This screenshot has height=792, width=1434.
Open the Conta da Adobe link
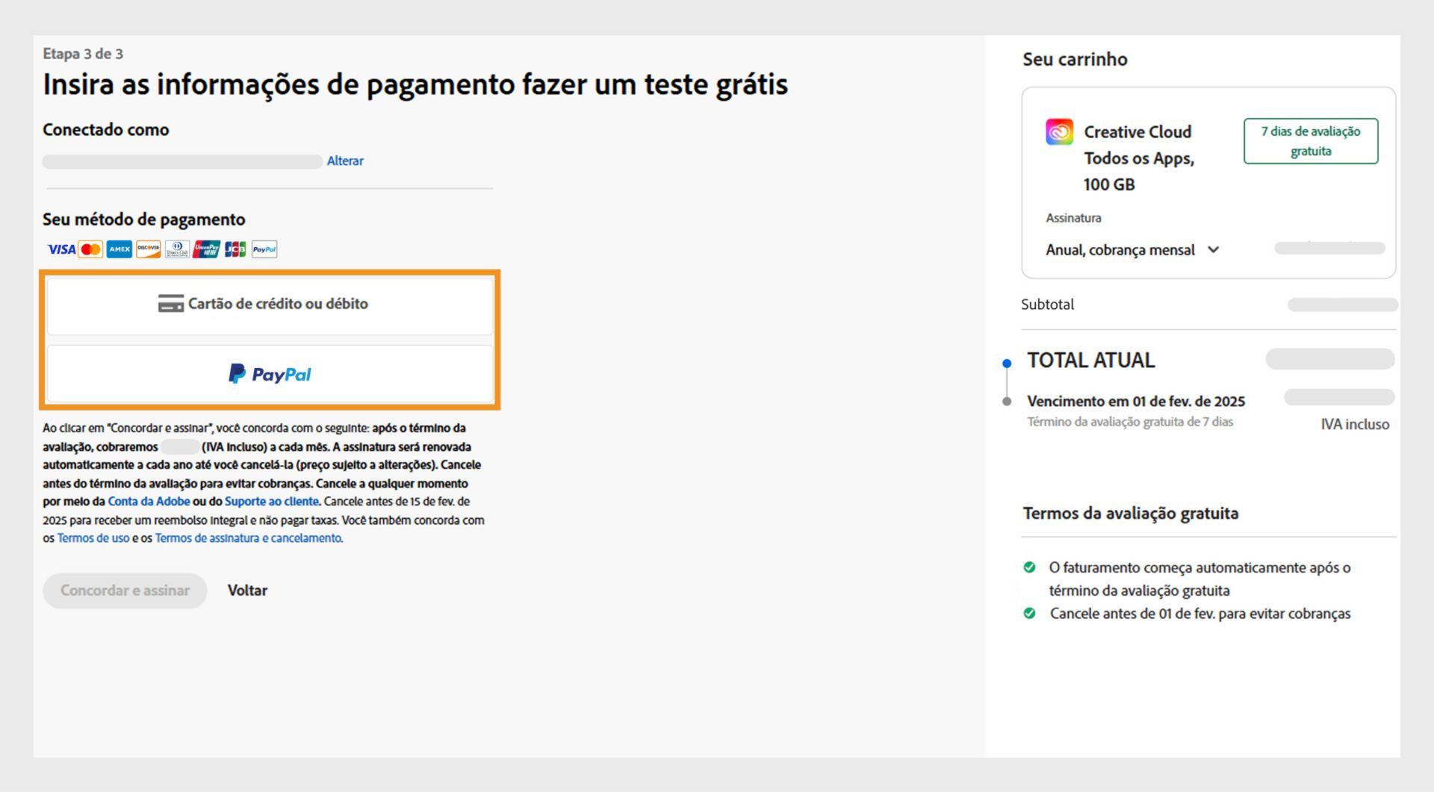click(x=149, y=502)
